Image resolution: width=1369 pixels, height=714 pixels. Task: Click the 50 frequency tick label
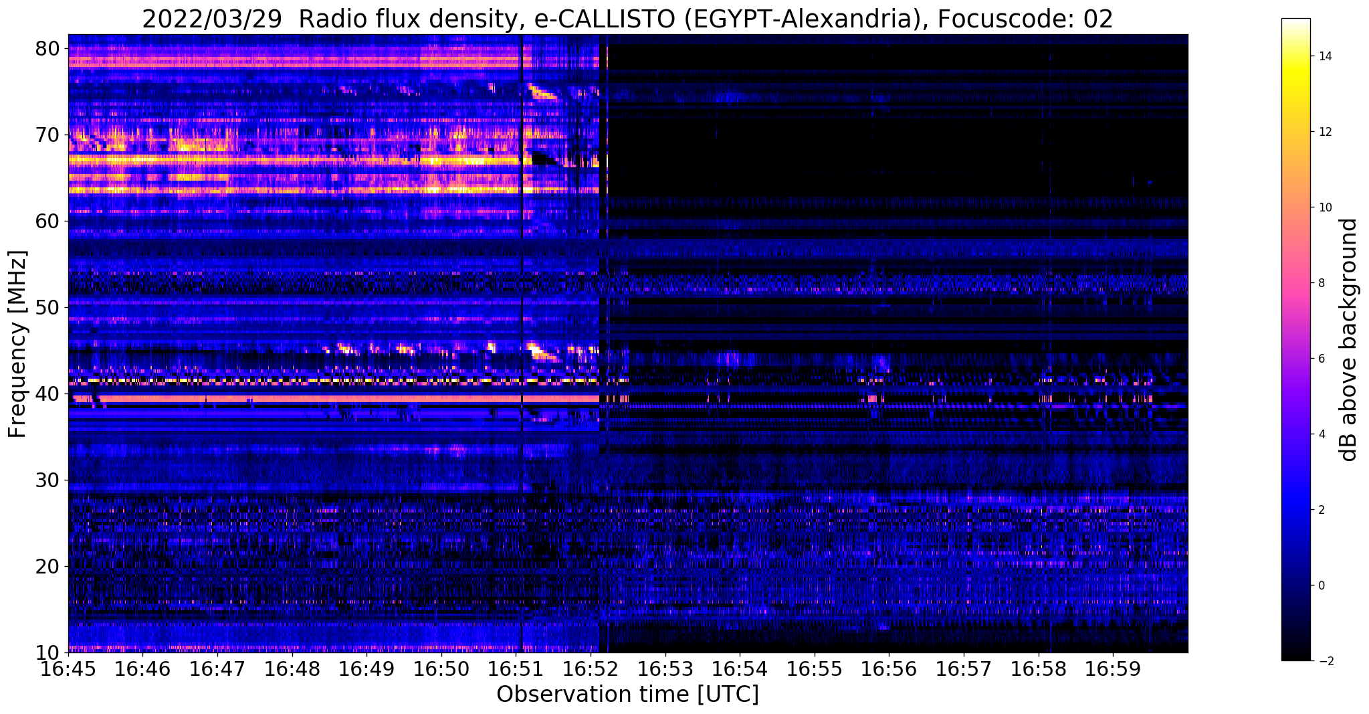tap(49, 308)
